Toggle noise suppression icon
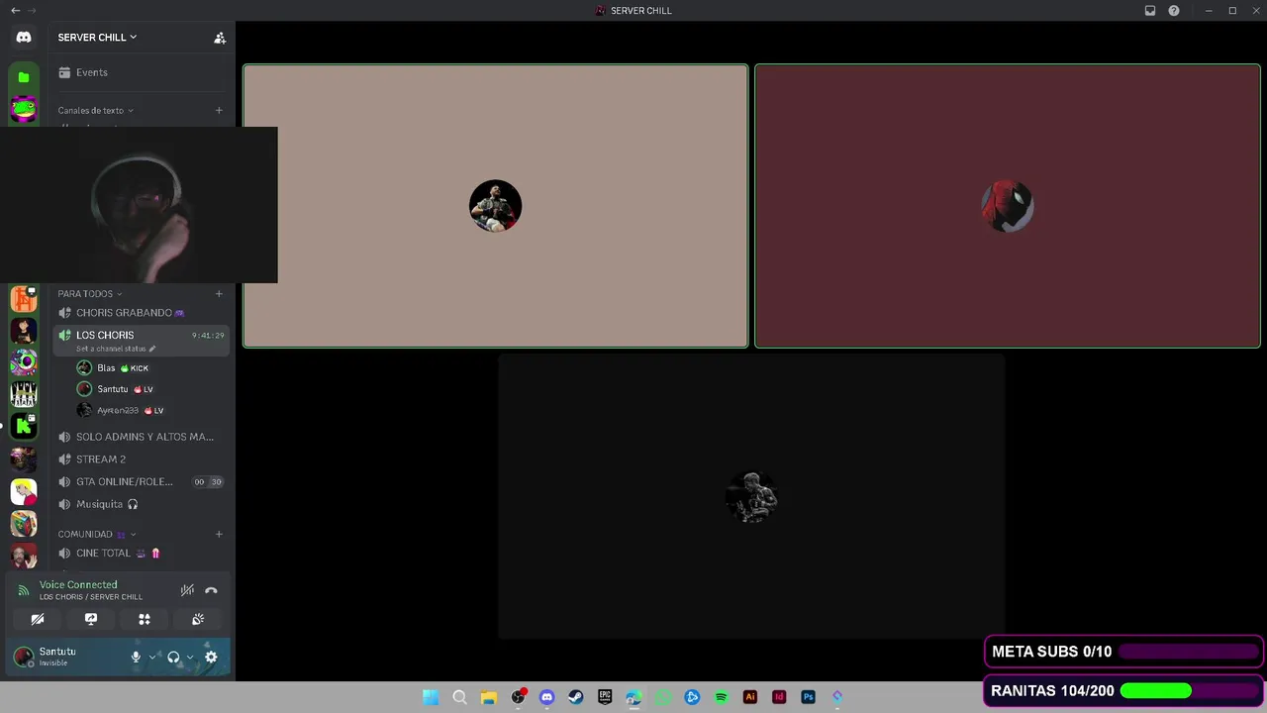Image resolution: width=1267 pixels, height=713 pixels. coord(187,590)
